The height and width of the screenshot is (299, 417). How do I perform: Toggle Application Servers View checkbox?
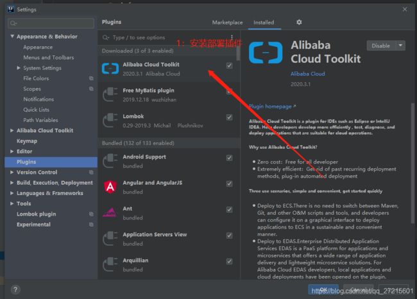(229, 235)
